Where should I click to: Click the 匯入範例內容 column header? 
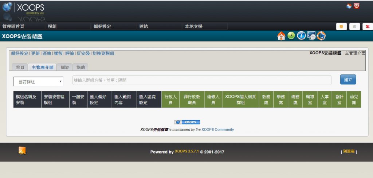125,100
